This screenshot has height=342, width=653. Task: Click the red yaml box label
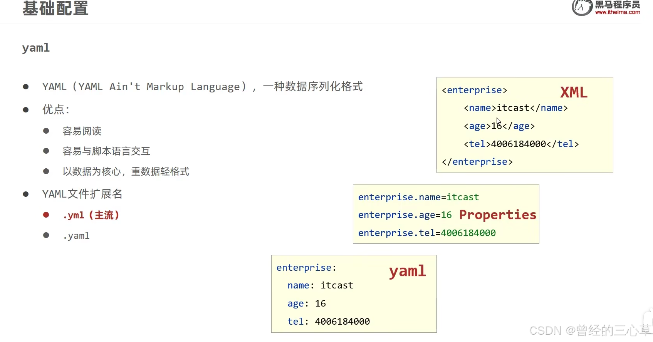pos(407,271)
